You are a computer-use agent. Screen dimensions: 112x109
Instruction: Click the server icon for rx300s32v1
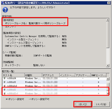(x=4, y=93)
